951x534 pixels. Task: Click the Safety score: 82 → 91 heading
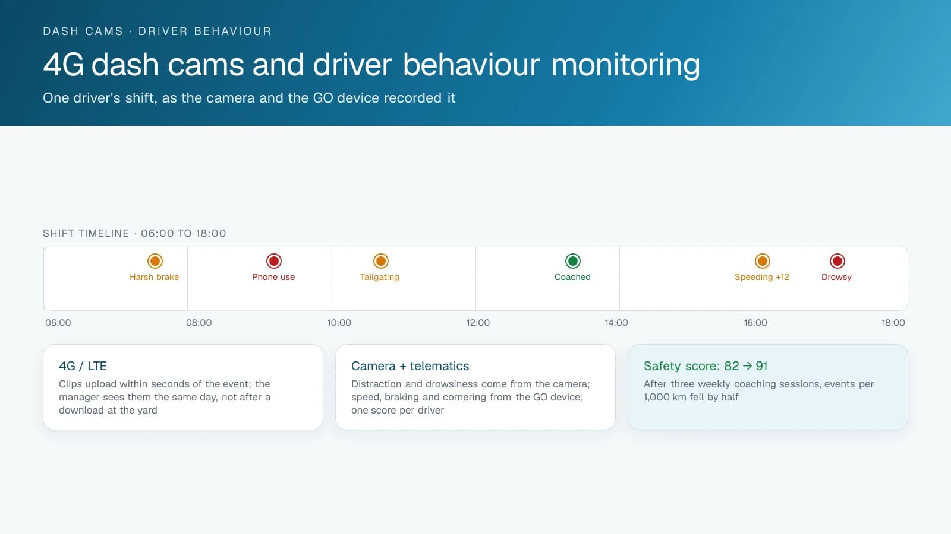tap(706, 366)
